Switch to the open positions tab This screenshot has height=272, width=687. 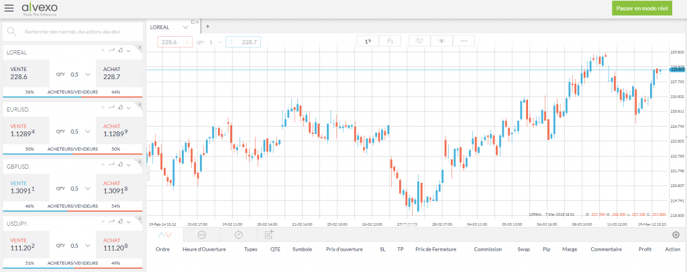[164, 235]
